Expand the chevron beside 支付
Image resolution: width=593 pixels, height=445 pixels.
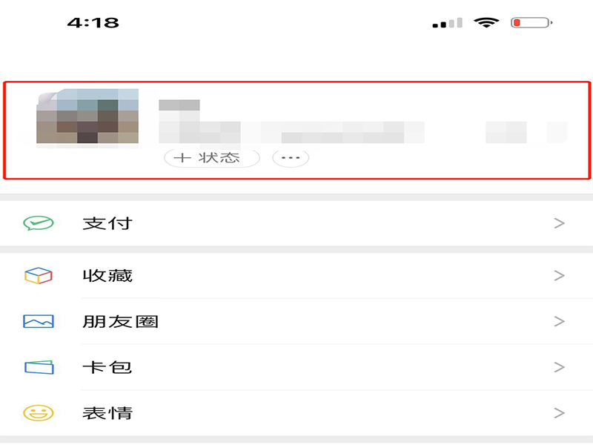[560, 223]
